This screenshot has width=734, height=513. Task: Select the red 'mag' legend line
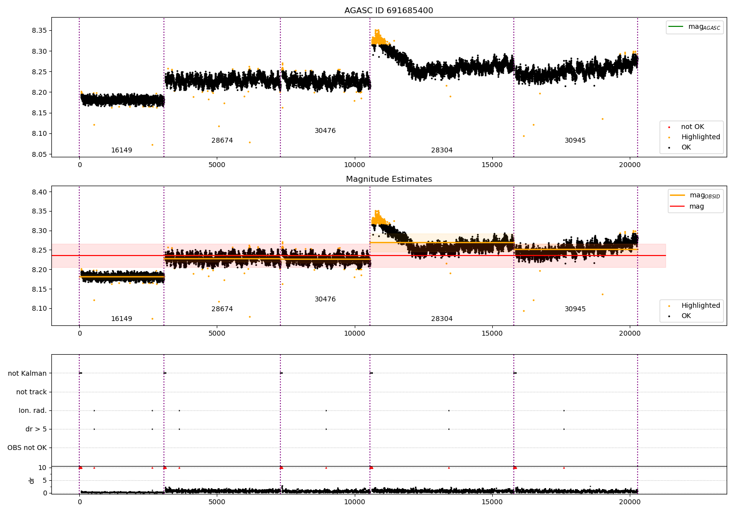[678, 207]
